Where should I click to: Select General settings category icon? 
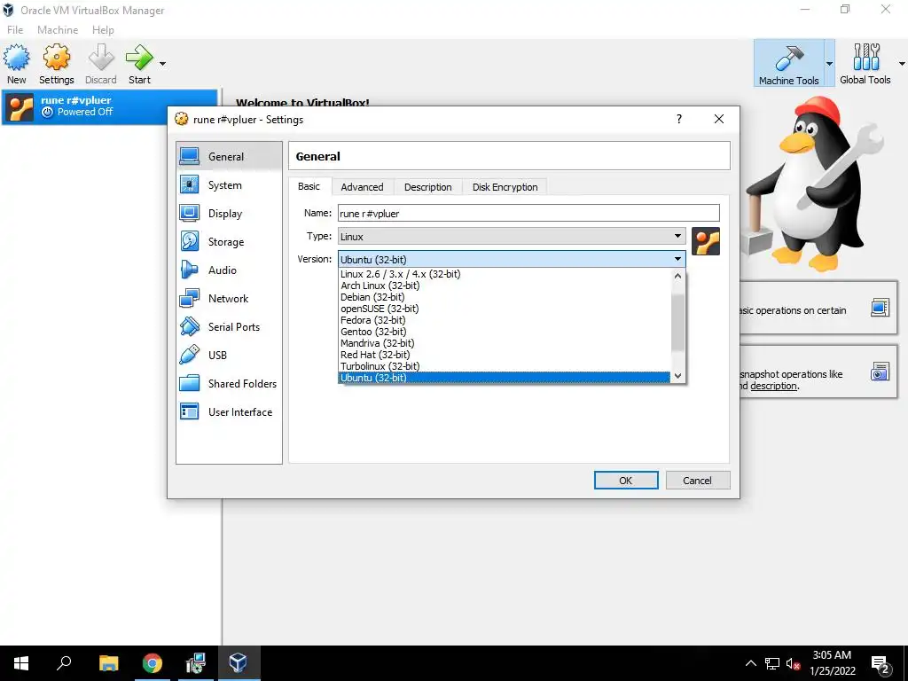tap(190, 156)
